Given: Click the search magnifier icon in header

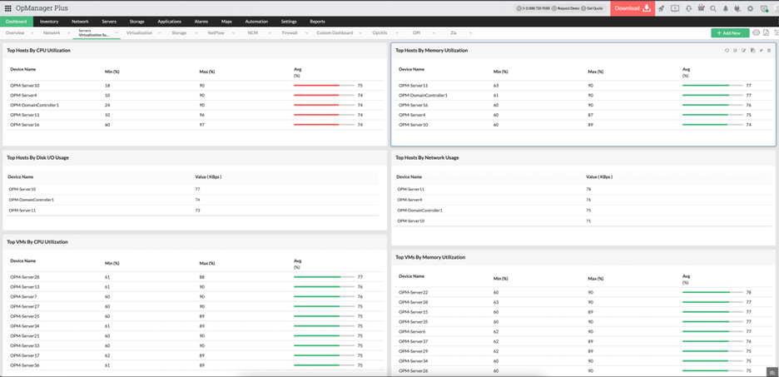Looking at the screenshot, I should [713, 8].
